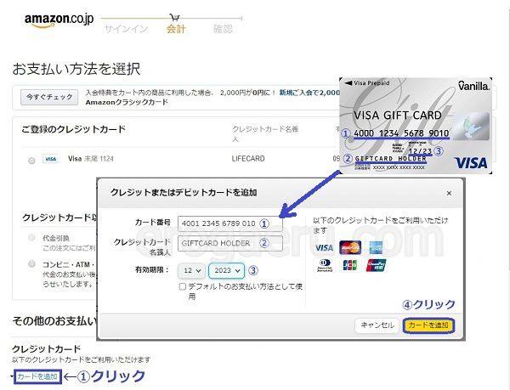The width and height of the screenshot is (510, 390).
Task: Click the クレジットカード名義人 input field
Action: tap(230, 243)
